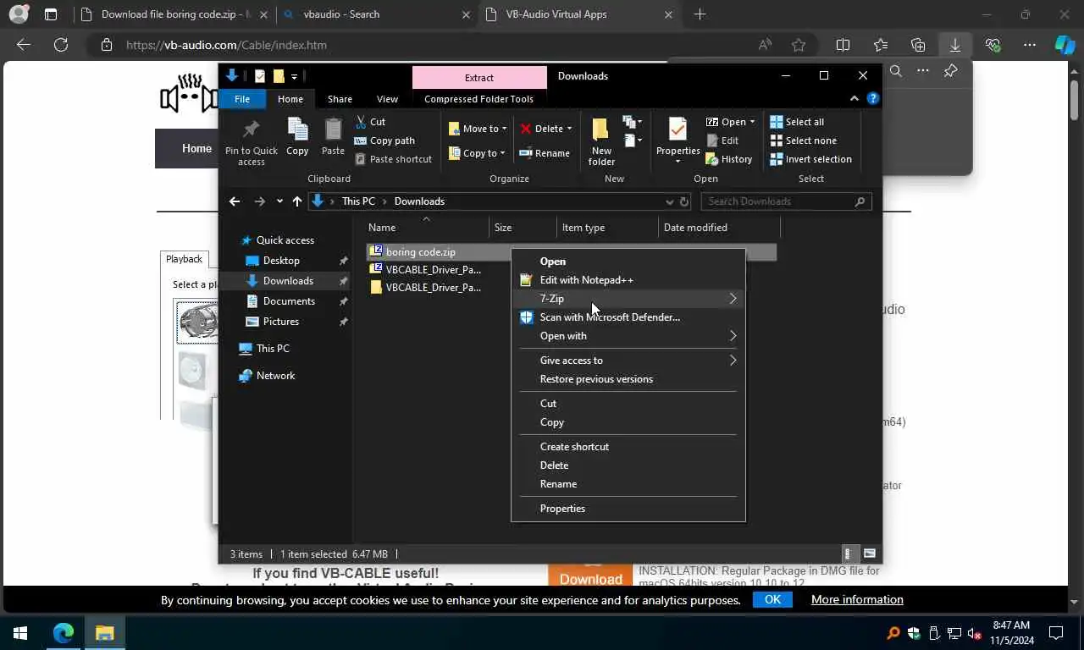This screenshot has width=1084, height=650.
Task: Expand recent locations dropdown arrow
Action: tap(279, 201)
